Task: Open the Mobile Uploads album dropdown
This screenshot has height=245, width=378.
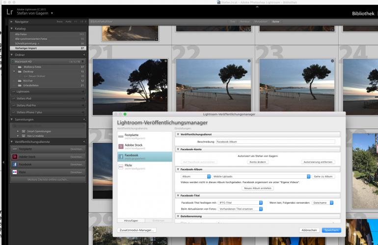Action: tap(261, 177)
